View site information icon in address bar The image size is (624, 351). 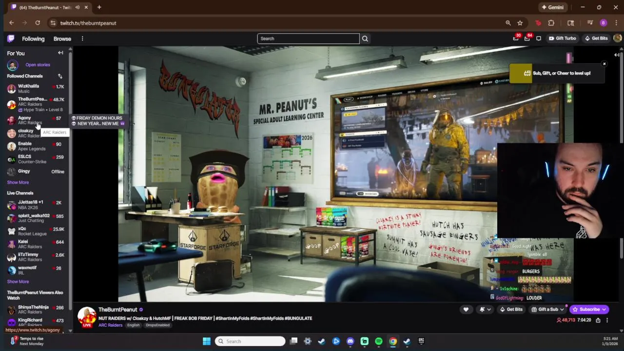coord(53,23)
